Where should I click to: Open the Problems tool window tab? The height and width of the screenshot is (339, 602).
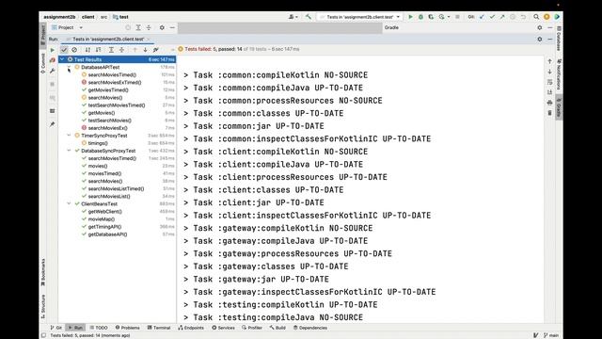pyautogui.click(x=128, y=328)
